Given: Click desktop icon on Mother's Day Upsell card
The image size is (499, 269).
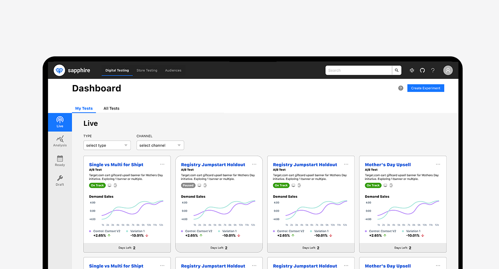Looking at the screenshot, I should pyautogui.click(x=385, y=185).
